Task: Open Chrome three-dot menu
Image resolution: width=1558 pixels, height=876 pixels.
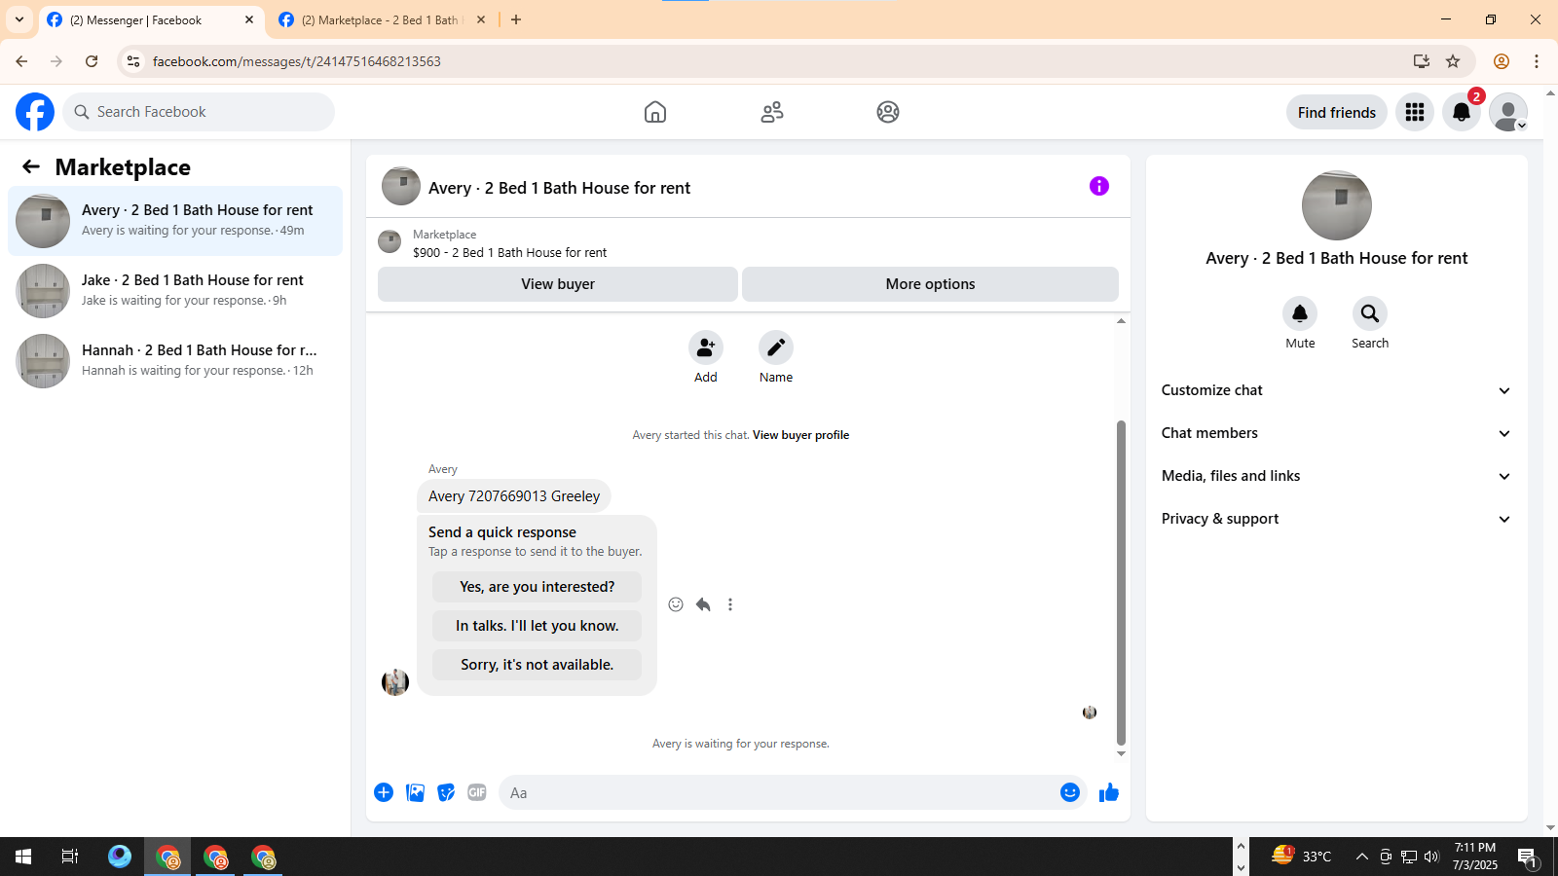Action: (x=1537, y=61)
